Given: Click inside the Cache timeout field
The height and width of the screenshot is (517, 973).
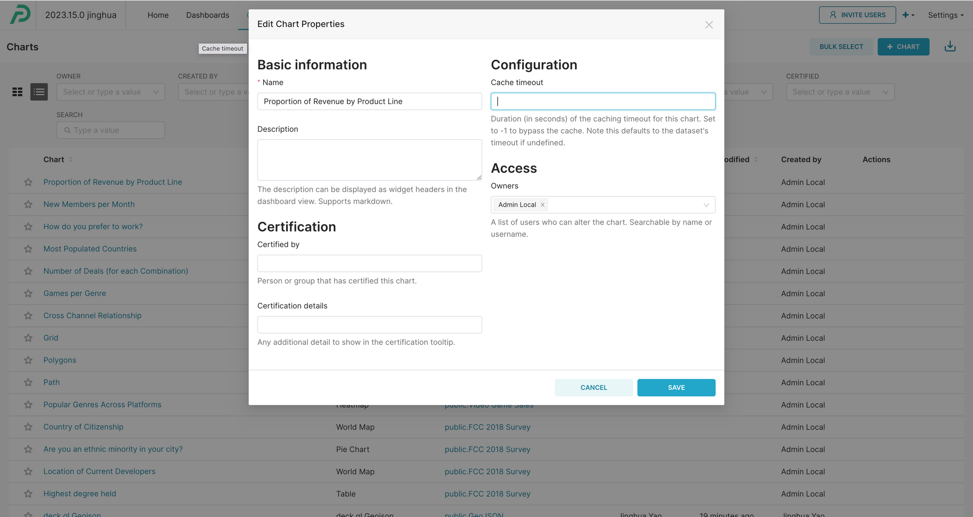Looking at the screenshot, I should pyautogui.click(x=603, y=101).
